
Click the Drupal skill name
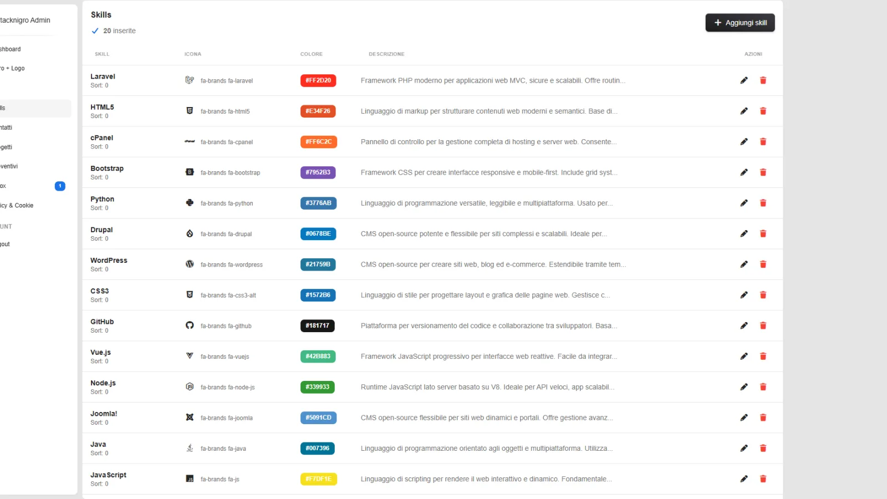pos(101,230)
